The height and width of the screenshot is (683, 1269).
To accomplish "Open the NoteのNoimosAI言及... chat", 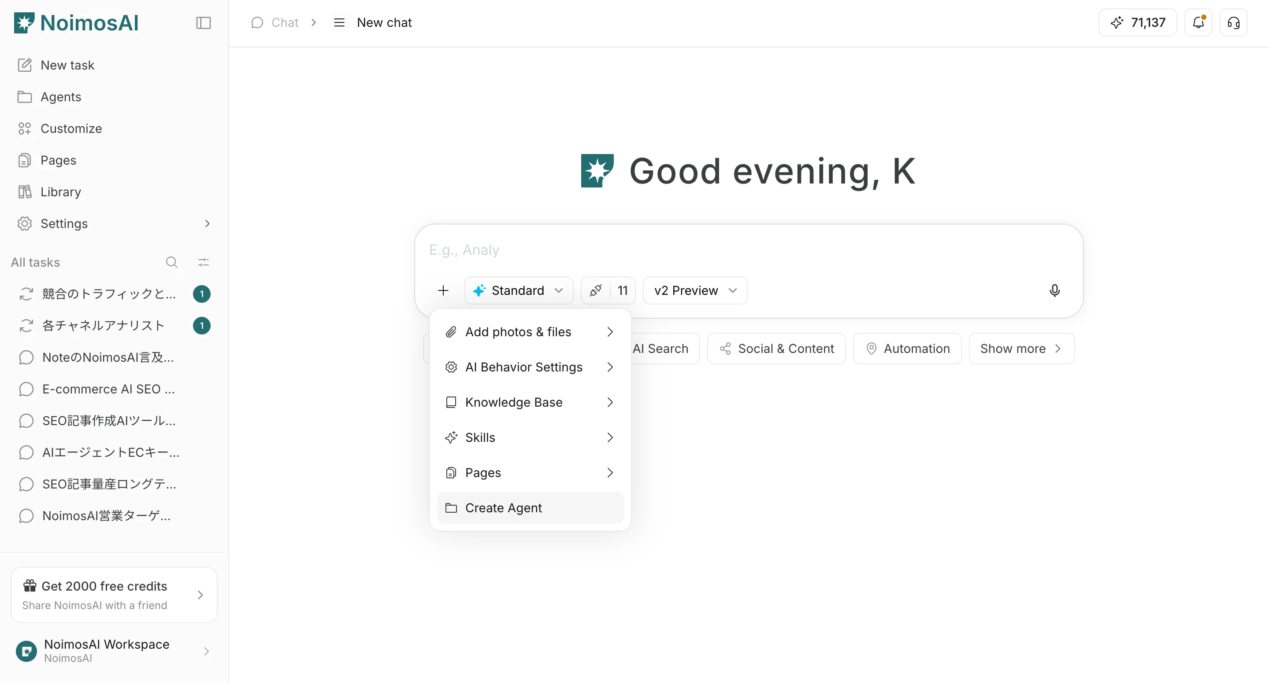I will [x=114, y=357].
